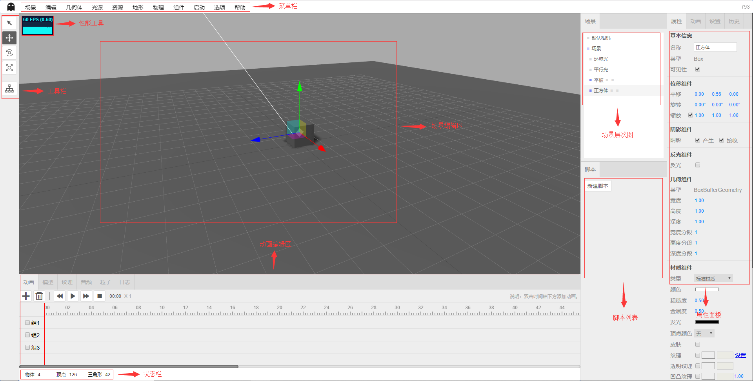Click the 新建脚本 button
Viewport: 753px width, 381px height.
click(x=598, y=186)
